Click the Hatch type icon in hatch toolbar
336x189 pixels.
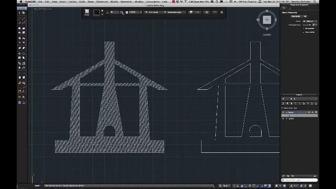coord(87,12)
